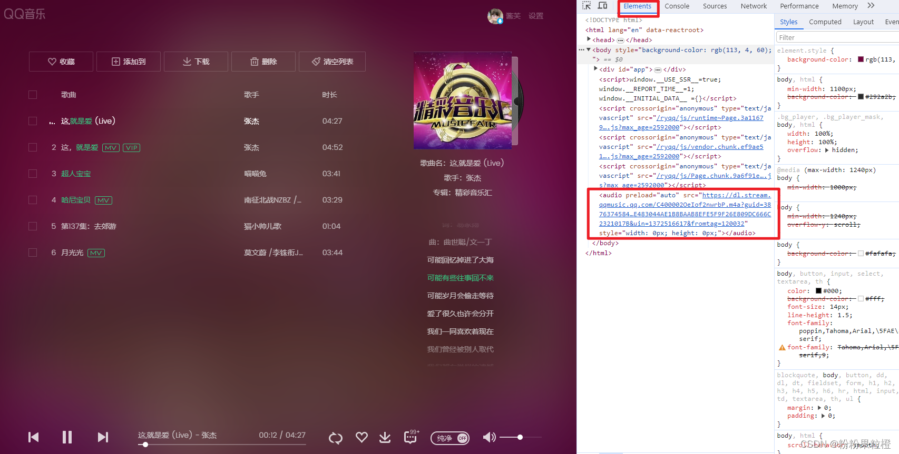Open the vendor.chunk script src link

(x=681, y=152)
